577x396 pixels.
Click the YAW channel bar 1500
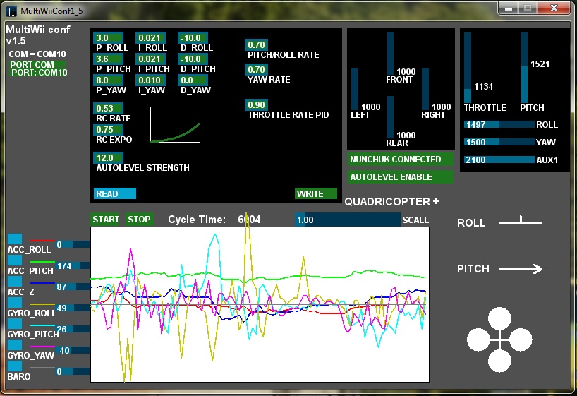coord(499,142)
